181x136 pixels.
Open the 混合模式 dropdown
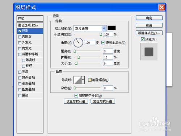pos(104,28)
